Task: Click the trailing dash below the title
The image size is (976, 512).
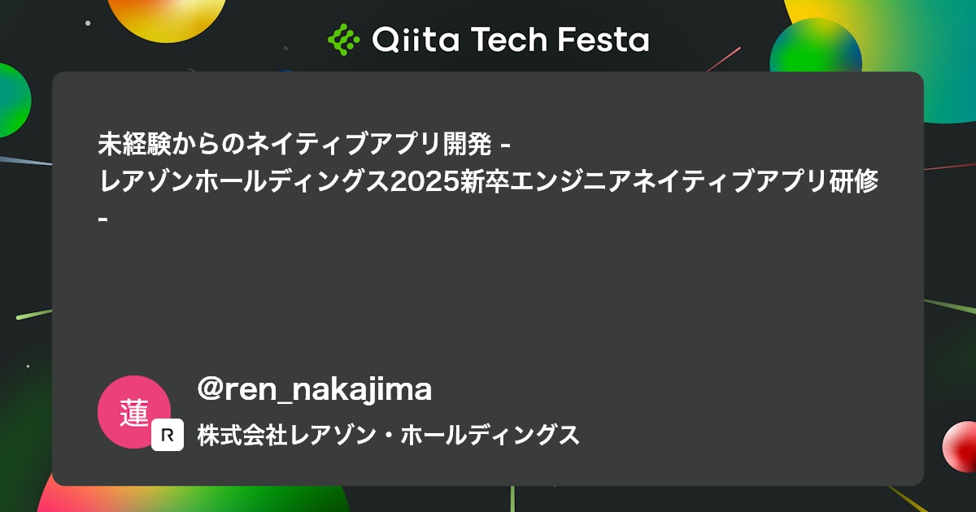Action: tap(102, 217)
